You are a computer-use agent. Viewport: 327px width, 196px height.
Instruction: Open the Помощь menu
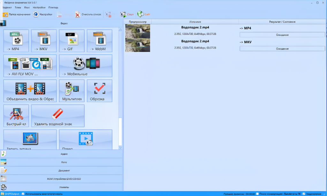[x=53, y=8]
